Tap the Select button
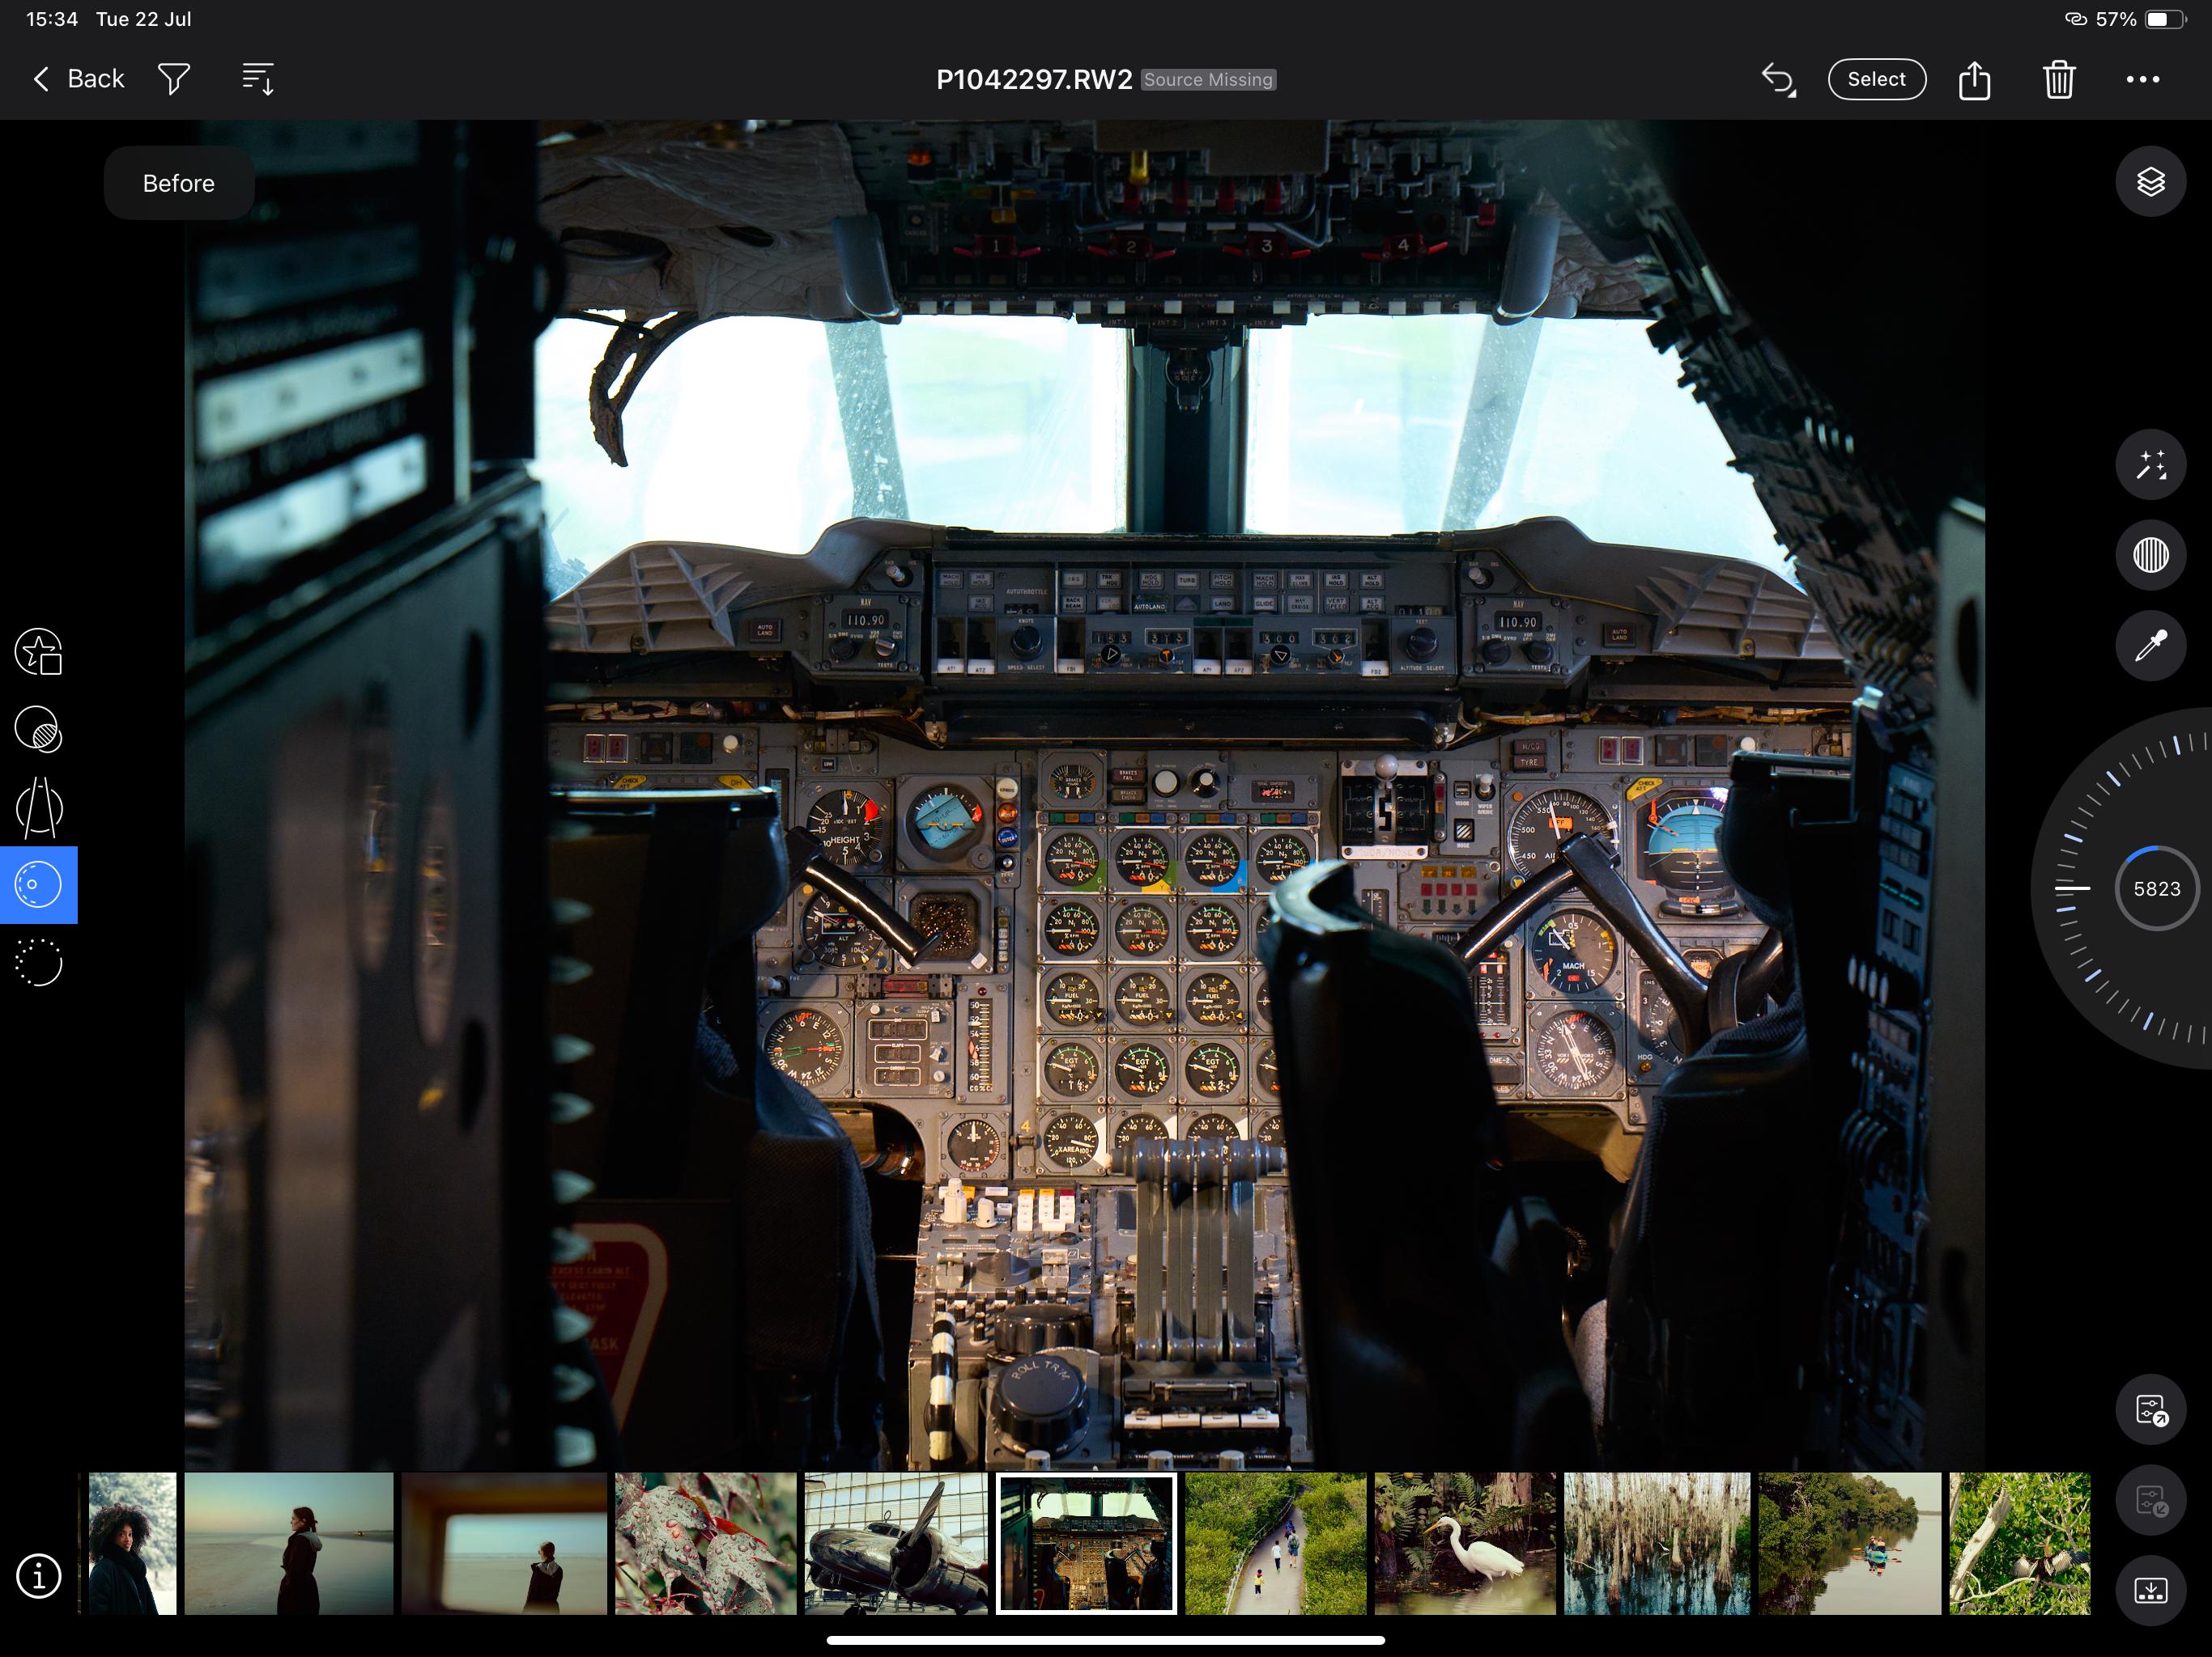The height and width of the screenshot is (1657, 2212). tap(1876, 79)
